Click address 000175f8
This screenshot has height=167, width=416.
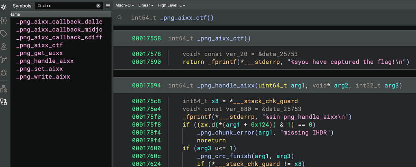point(146,124)
